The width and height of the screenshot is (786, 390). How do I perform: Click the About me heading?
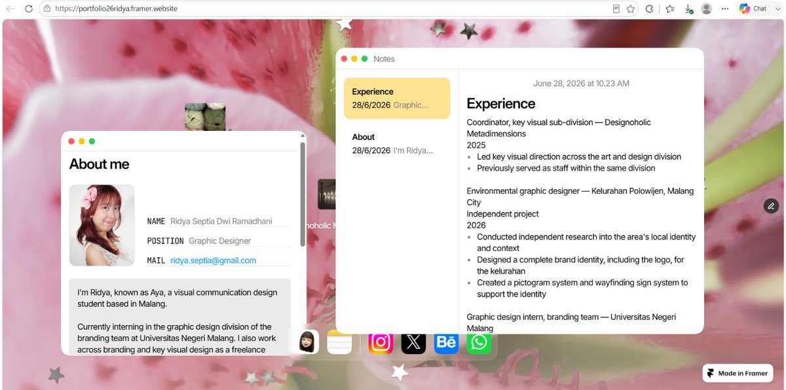(x=100, y=164)
